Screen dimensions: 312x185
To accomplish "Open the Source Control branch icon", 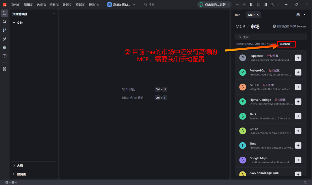I will [5, 30].
